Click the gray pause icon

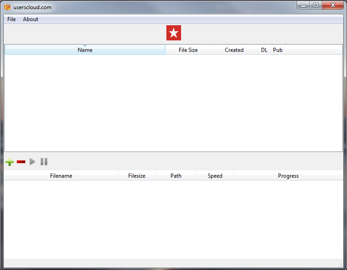[x=44, y=162]
